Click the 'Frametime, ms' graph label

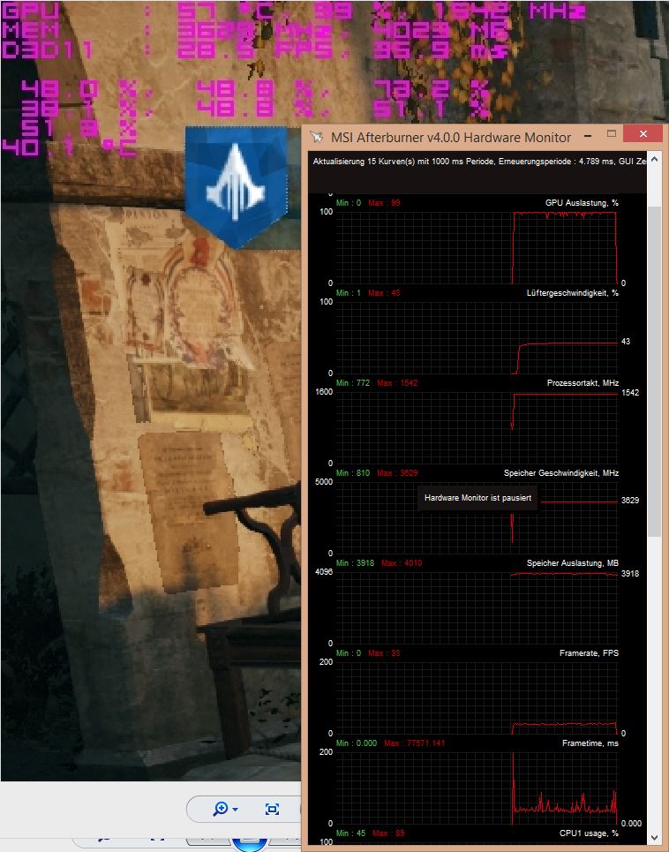[x=590, y=743]
